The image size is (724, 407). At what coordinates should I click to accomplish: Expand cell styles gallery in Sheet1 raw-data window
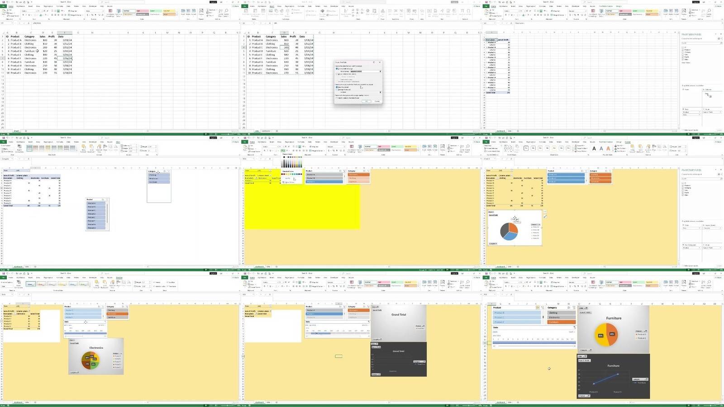coord(177,15)
